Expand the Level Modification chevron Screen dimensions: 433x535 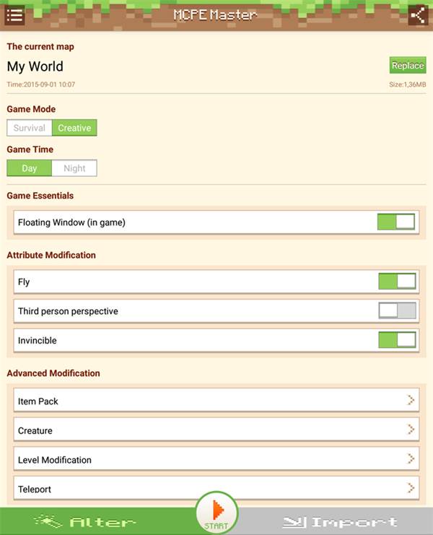[411, 458]
